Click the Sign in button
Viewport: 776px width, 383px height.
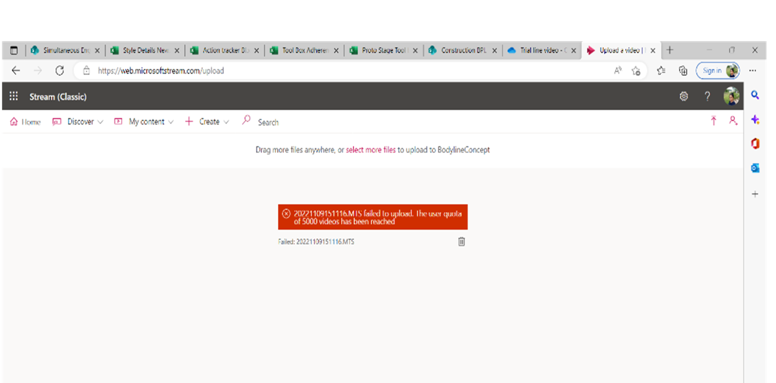[713, 70]
